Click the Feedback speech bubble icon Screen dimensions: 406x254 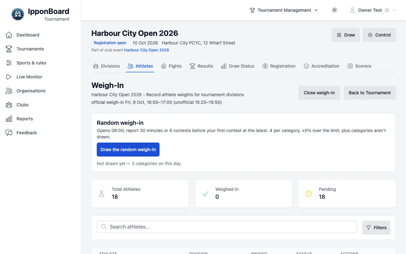click(x=9, y=133)
